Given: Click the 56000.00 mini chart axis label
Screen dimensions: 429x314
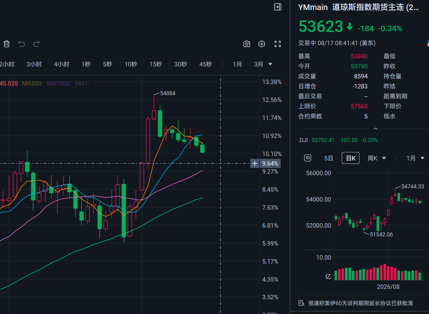Looking at the screenshot, I should pyautogui.click(x=318, y=173).
